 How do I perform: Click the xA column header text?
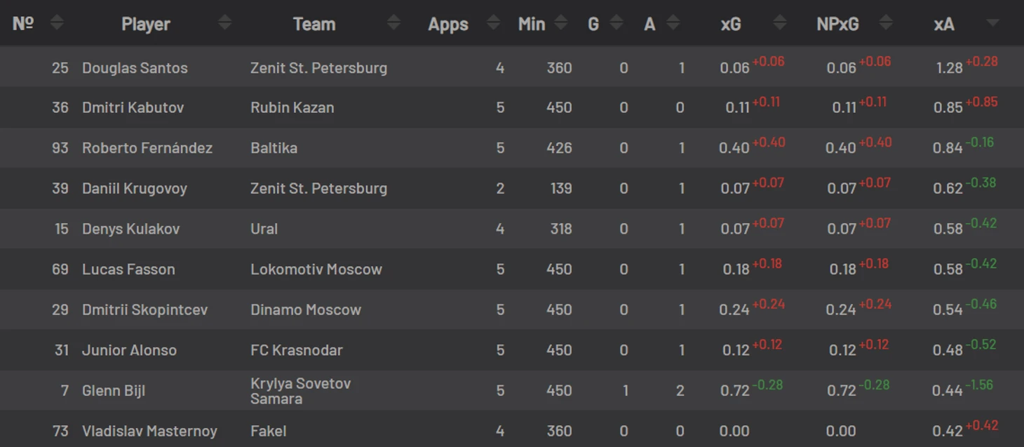click(944, 24)
